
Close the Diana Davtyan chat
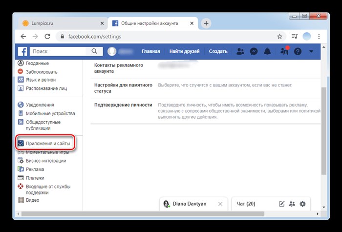point(220,204)
